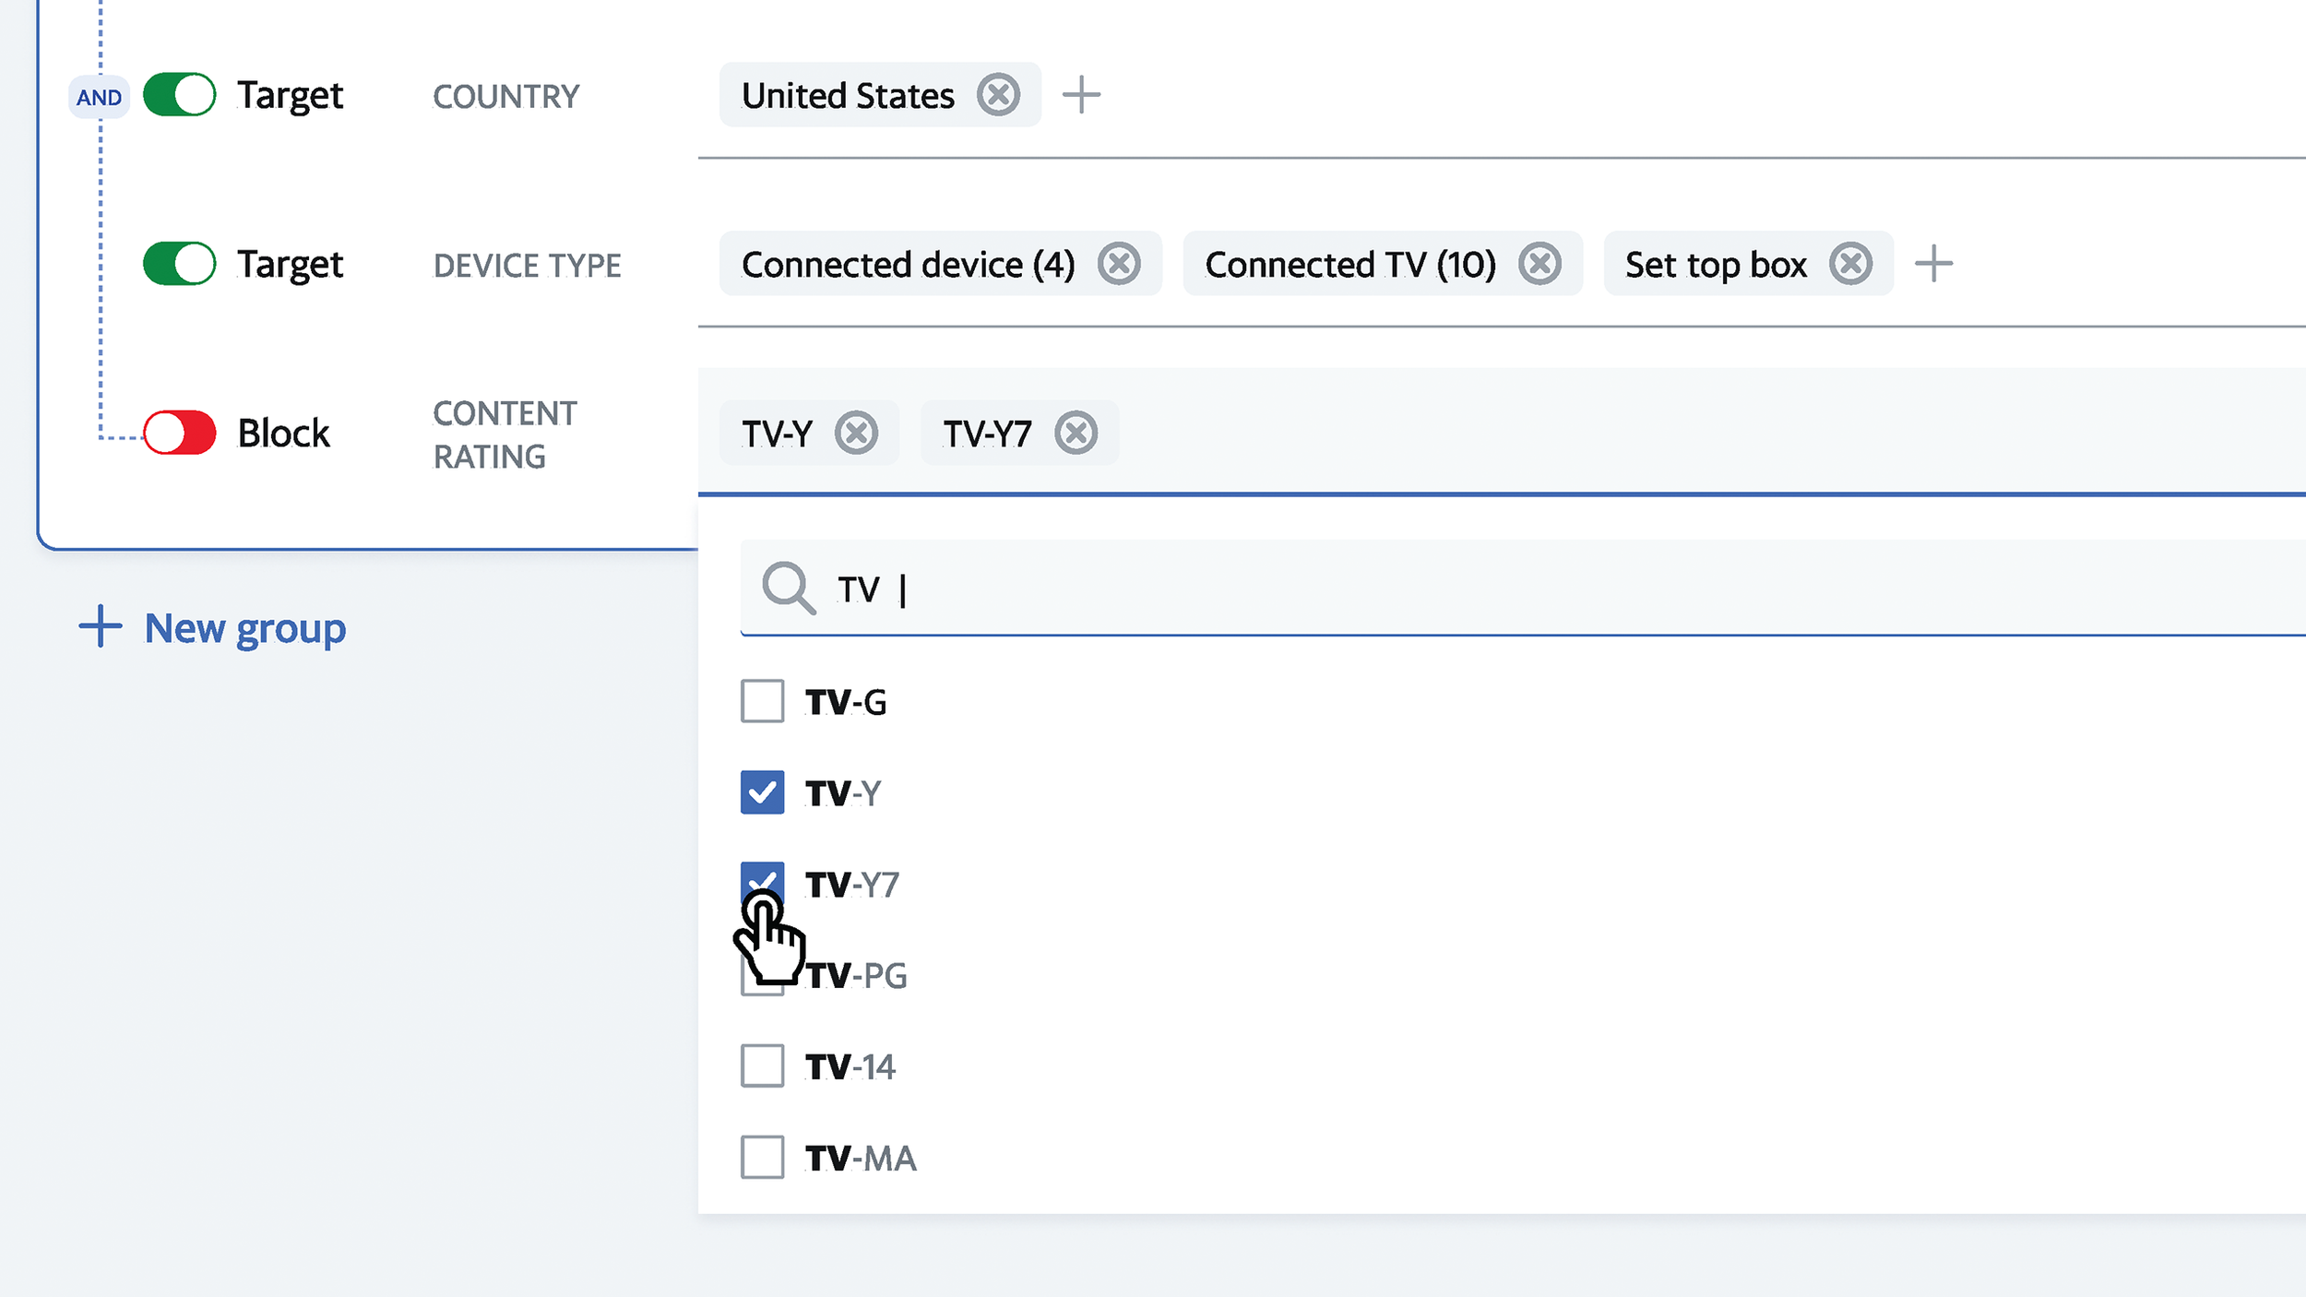
Task: Toggle the Content Rating Block switch
Action: pos(180,433)
